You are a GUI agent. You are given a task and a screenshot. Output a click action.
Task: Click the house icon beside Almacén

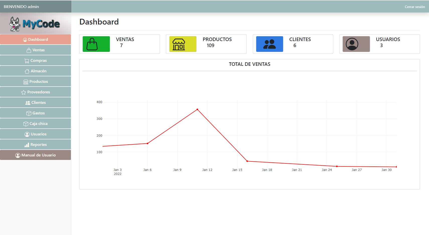[x=27, y=71]
